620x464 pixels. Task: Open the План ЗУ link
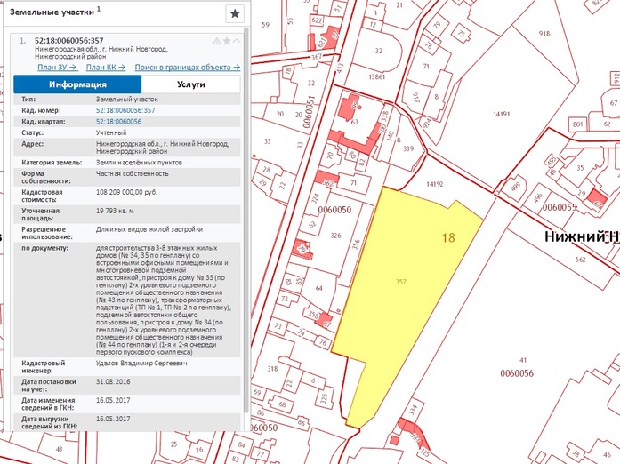(x=57, y=68)
